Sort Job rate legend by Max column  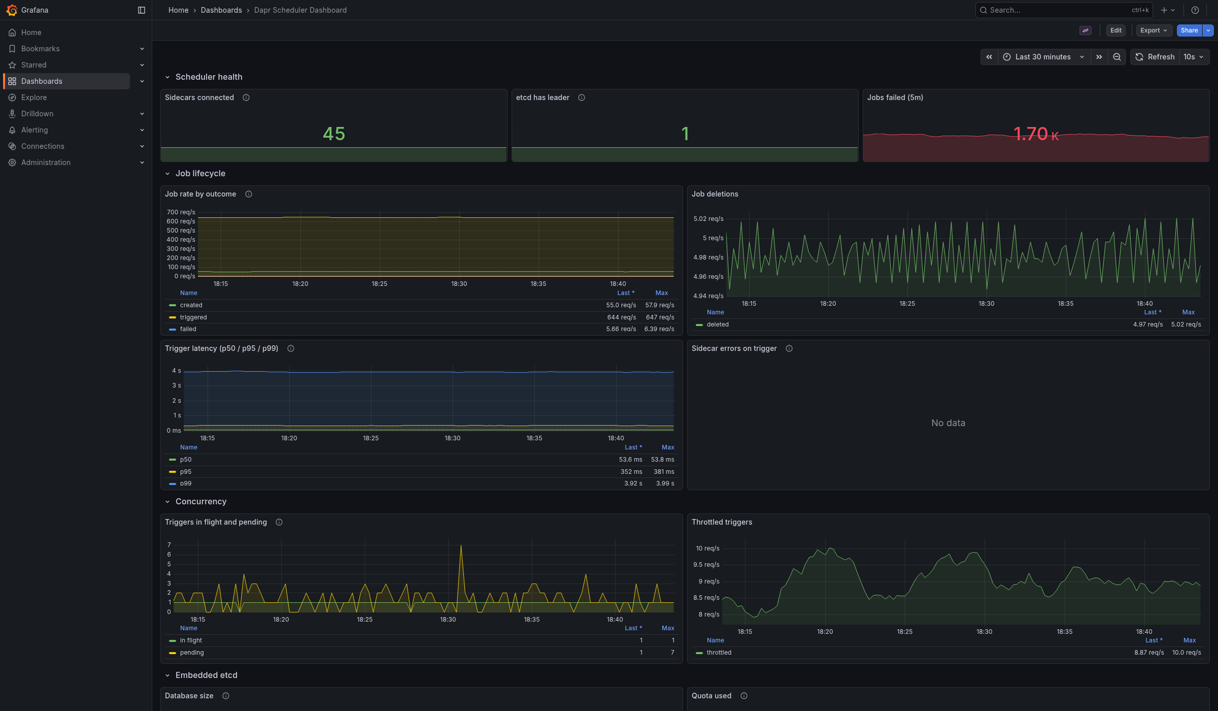pyautogui.click(x=661, y=293)
